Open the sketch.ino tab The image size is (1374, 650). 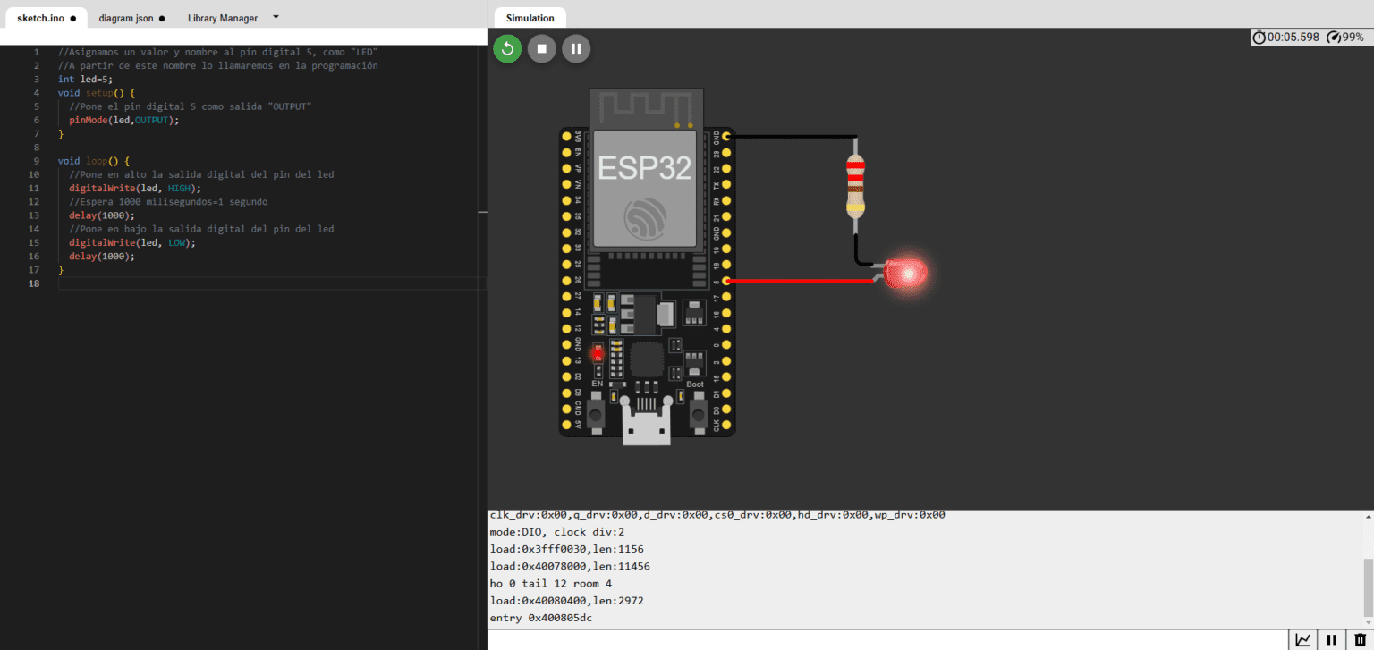[39, 16]
